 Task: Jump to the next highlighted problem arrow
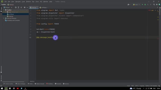157,10
